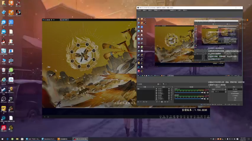The height and width of the screenshot is (141, 252).
Task: Hide the fifth source in Sources list
Action: 169,96
